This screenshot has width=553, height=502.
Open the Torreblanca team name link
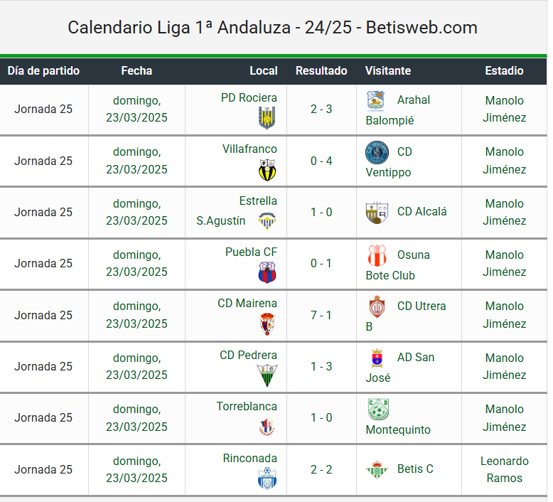(247, 407)
